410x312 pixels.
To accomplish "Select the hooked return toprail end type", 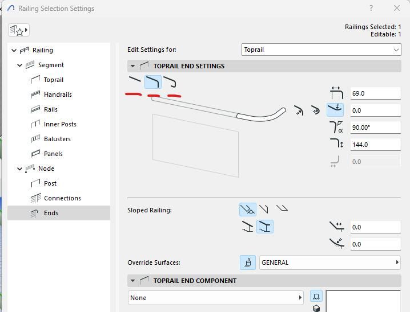I will 170,81.
